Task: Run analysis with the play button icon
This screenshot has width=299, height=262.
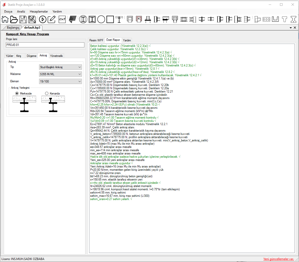Action: [43, 19]
